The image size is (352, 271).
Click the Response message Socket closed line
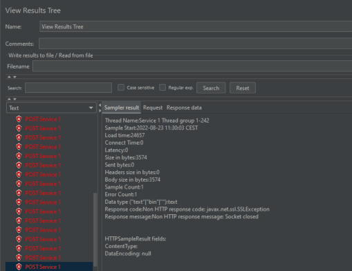[182, 216]
